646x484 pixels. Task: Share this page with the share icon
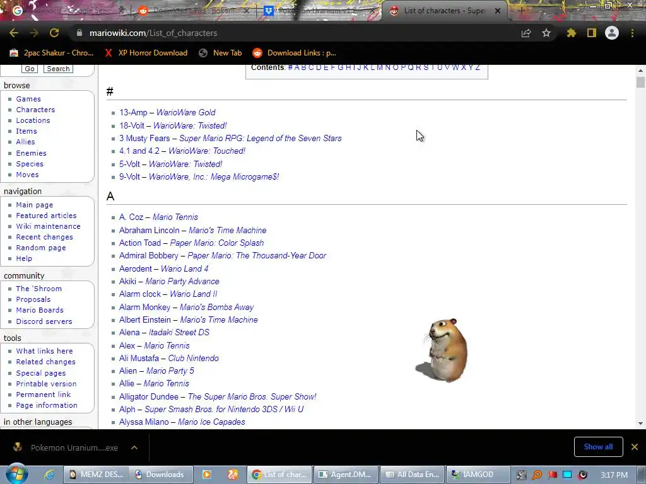tap(526, 33)
